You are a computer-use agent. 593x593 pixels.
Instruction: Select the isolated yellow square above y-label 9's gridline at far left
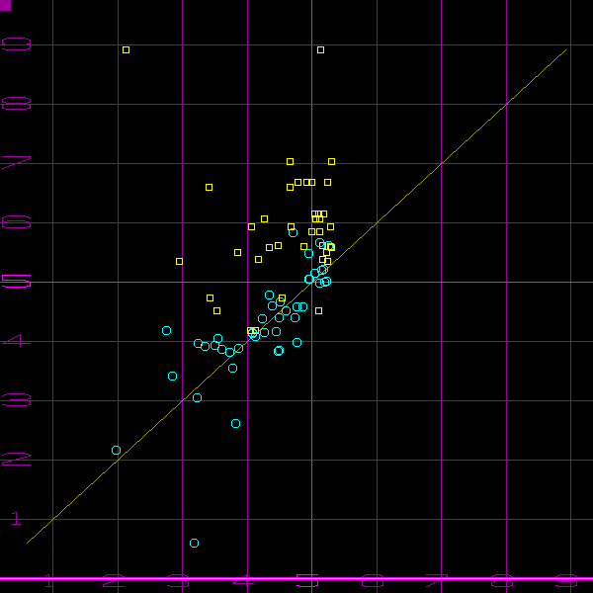126,49
